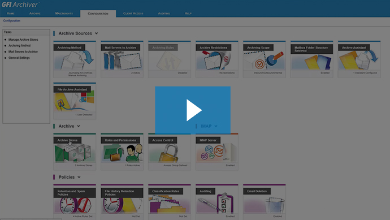
Task: Open the Help tab
Action: (x=188, y=14)
